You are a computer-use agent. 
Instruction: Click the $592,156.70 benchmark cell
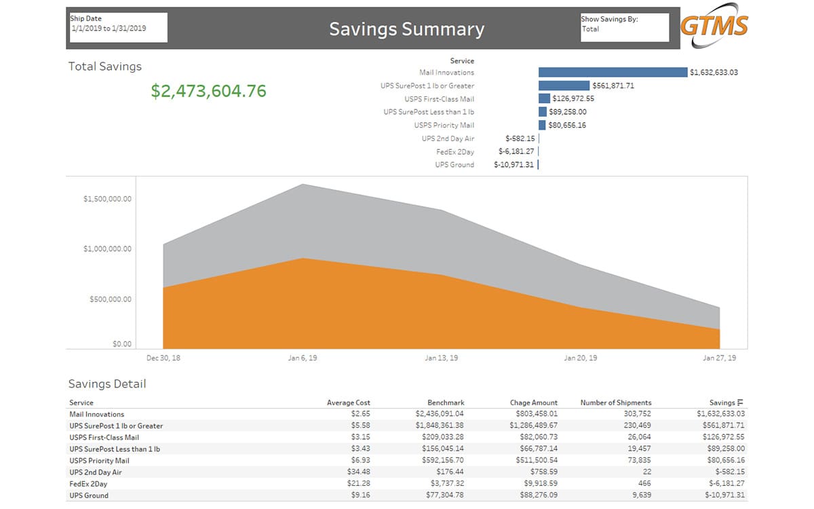pyautogui.click(x=442, y=460)
